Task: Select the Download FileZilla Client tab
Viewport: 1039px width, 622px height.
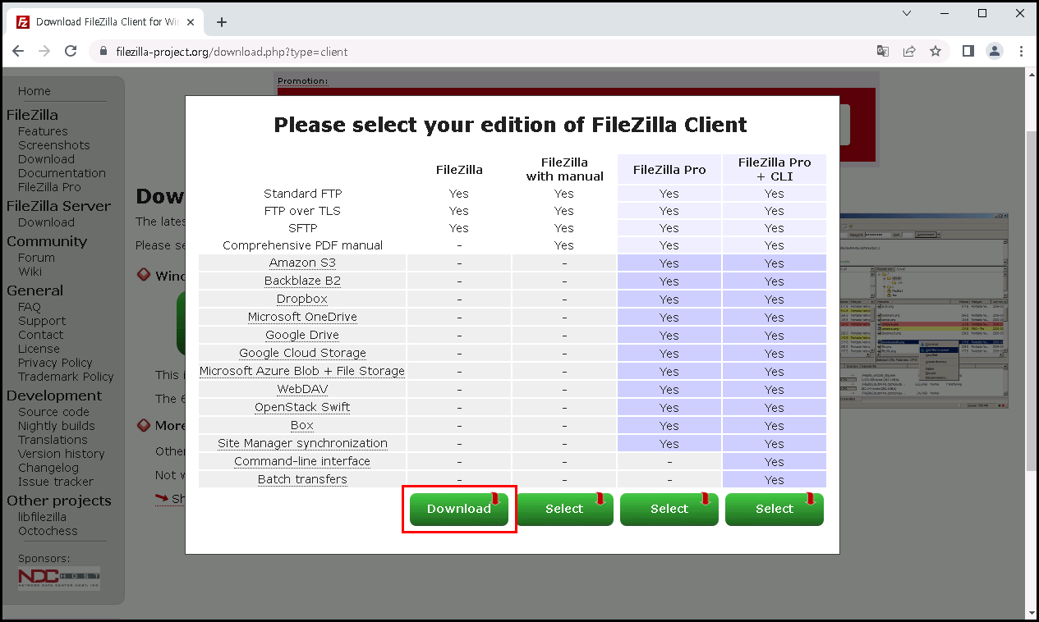Action: [x=107, y=22]
